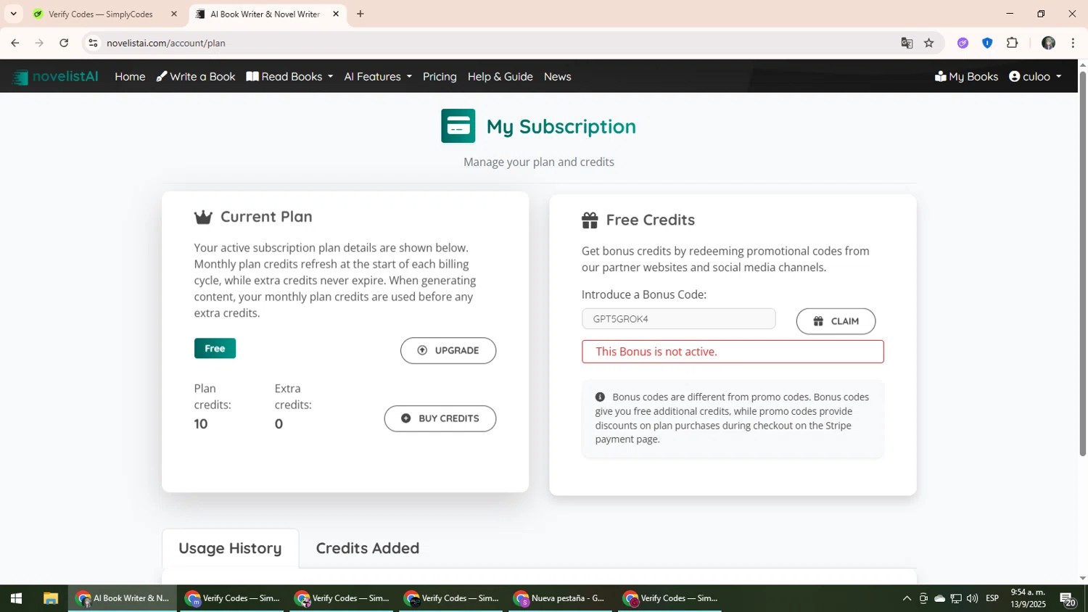Switch to Verify Codes — SimplyCodes browser tab

click(x=102, y=14)
